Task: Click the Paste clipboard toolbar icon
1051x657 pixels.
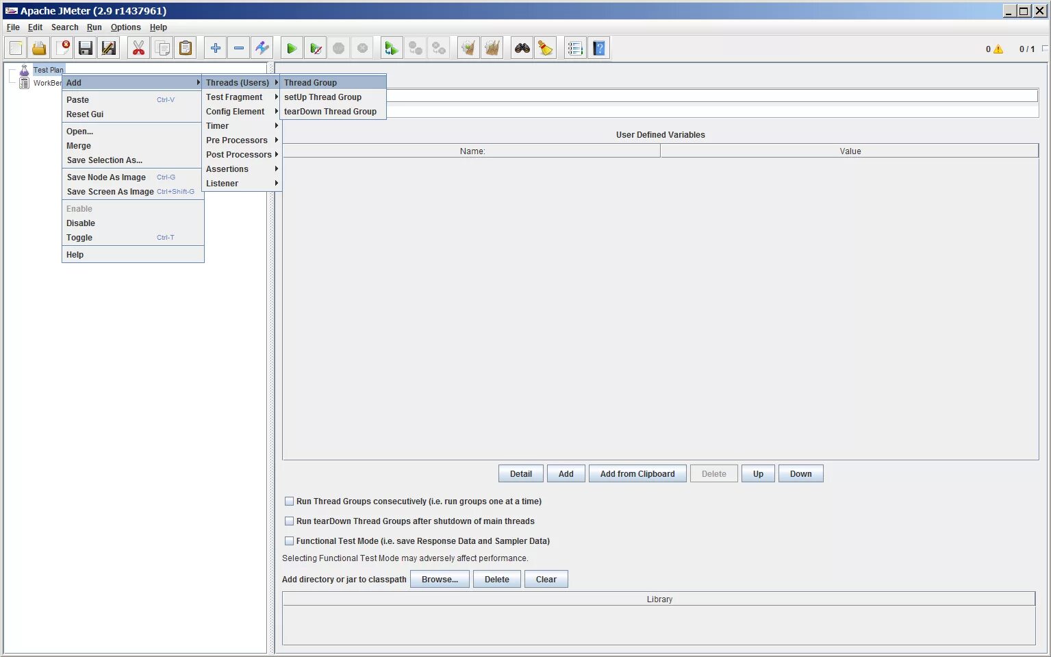Action: 186,48
